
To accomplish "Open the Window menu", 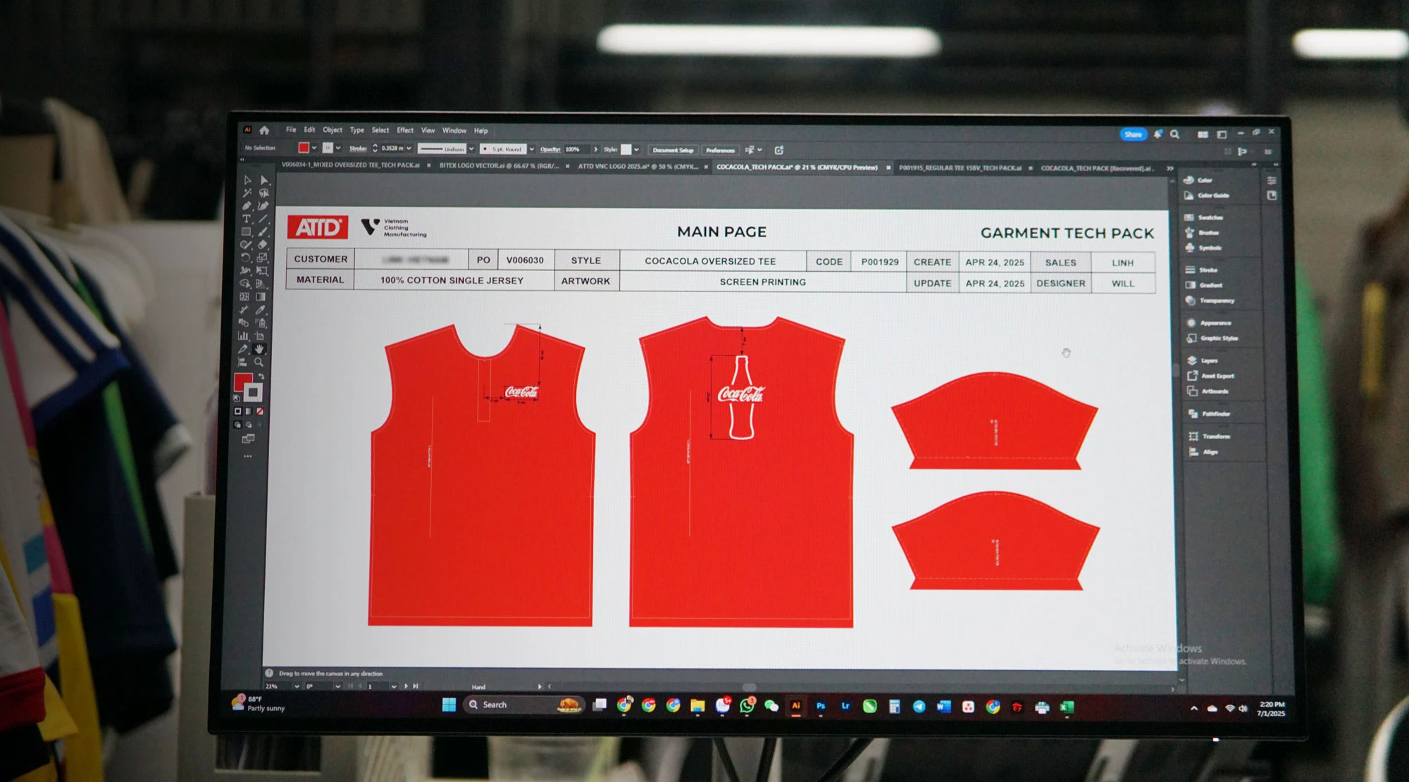I will click(x=454, y=131).
